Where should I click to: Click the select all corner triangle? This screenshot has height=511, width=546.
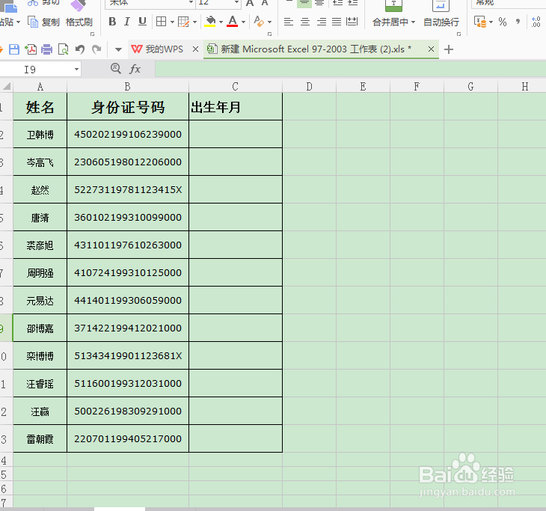[x=7, y=86]
